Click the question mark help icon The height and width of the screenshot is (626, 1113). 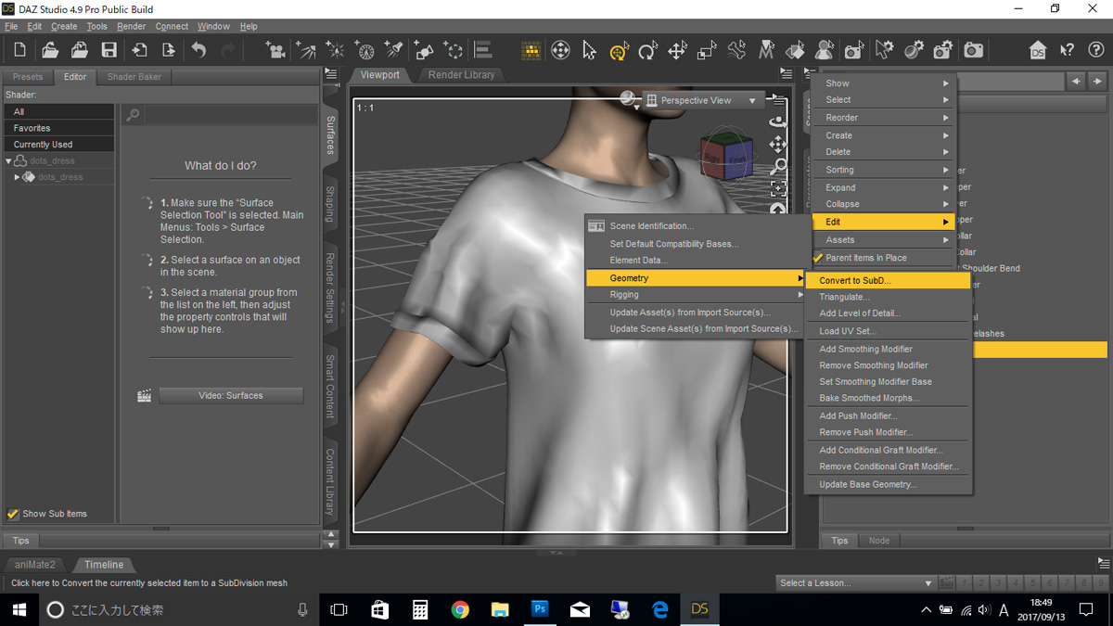click(x=1096, y=50)
